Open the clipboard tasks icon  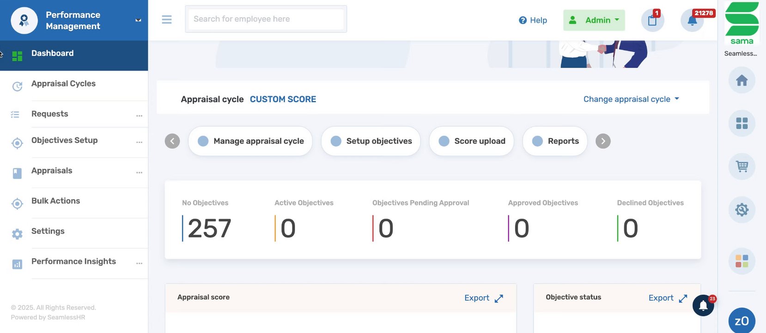pos(652,20)
